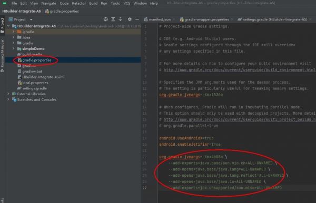This screenshot has height=203, width=316.
Task: Select the .idea folder row
Action: pyautogui.click(x=73, y=37)
